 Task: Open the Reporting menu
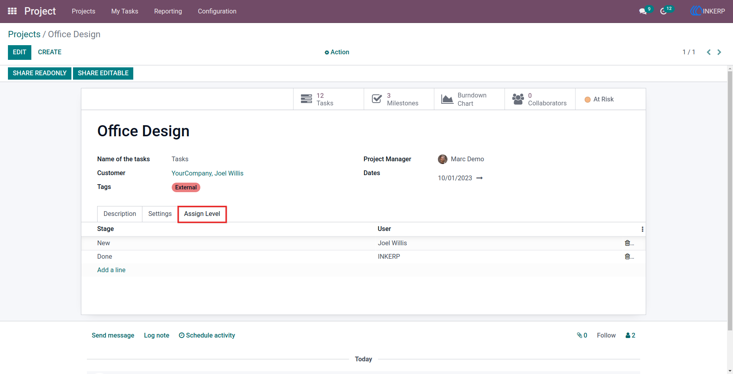[168, 11]
